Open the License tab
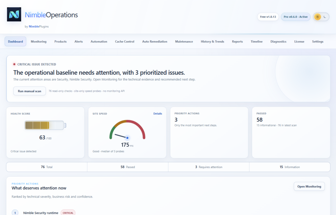The width and height of the screenshot is (336, 215). pos(299,41)
